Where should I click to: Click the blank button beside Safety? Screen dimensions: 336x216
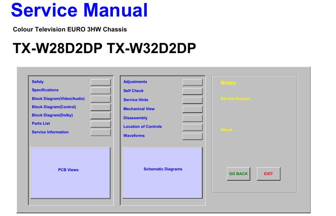point(100,82)
